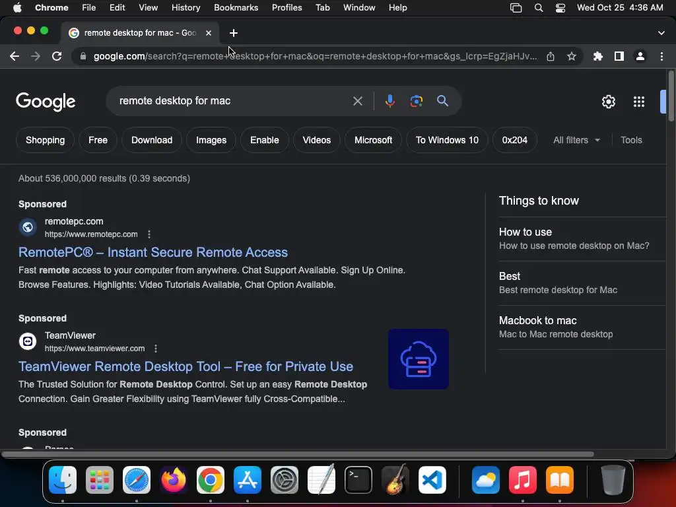Close the remote desktop for mac tab
Image resolution: width=676 pixels, height=507 pixels.
coord(208,33)
